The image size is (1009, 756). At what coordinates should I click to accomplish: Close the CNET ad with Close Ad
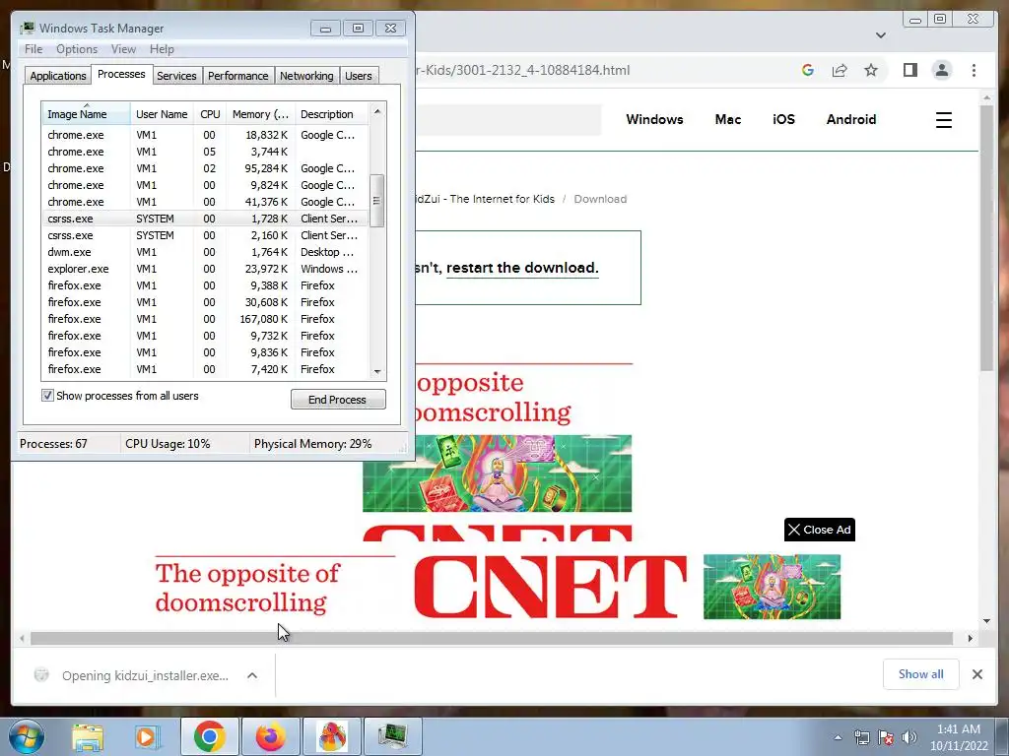coord(819,530)
